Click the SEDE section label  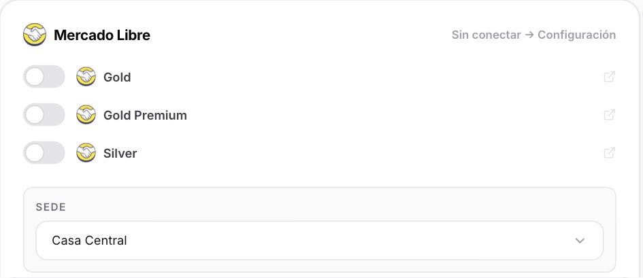coord(51,207)
